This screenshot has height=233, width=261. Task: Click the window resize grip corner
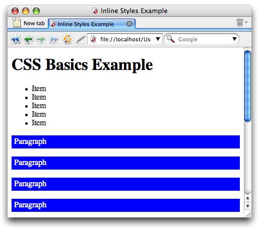click(x=248, y=214)
